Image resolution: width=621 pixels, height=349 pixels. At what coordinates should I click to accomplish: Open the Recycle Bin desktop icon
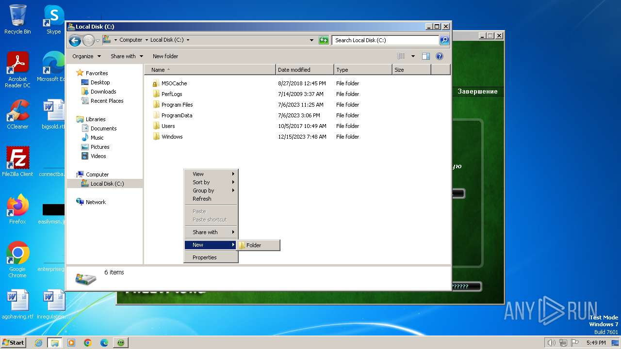[x=17, y=19]
